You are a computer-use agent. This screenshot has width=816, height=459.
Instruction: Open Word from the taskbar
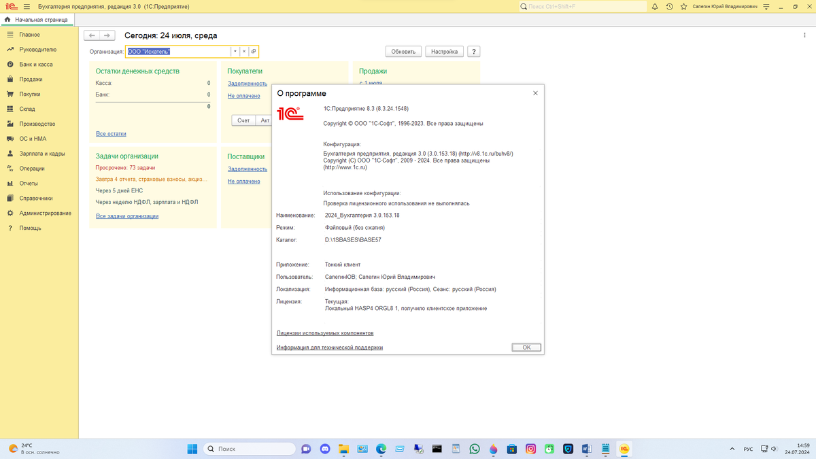(x=587, y=449)
